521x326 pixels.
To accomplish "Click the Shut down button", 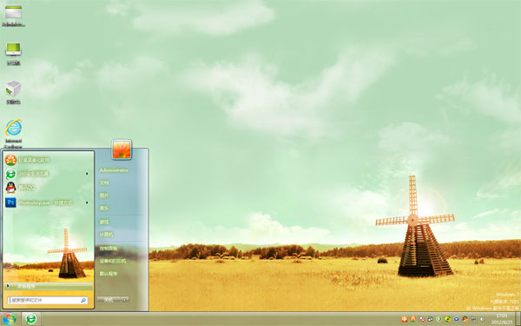I will click(x=109, y=300).
